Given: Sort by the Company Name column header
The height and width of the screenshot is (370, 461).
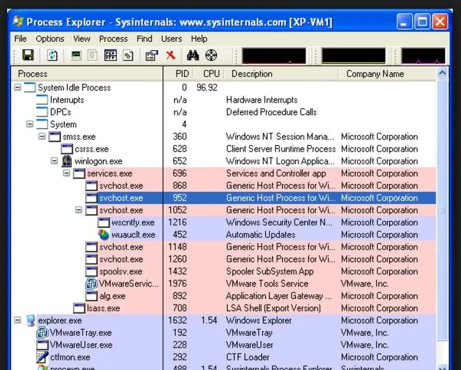Looking at the screenshot, I should [387, 74].
